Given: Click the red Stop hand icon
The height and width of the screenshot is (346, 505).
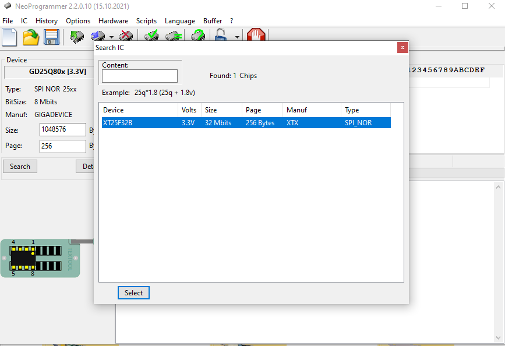Looking at the screenshot, I should pos(256,35).
